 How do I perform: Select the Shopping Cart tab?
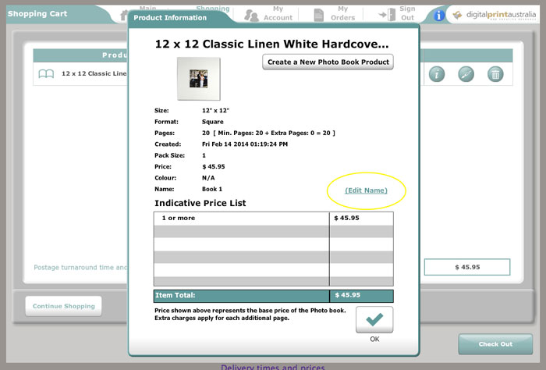pos(37,13)
